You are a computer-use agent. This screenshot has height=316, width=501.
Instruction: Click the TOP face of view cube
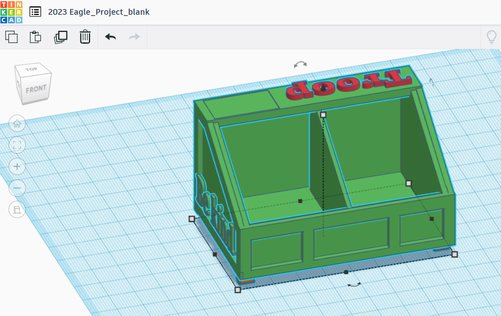coord(32,69)
